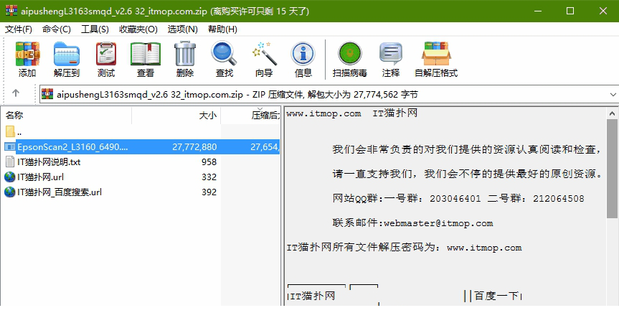Select the IT猫扑网_百度搜索.url file name

[x=60, y=192]
